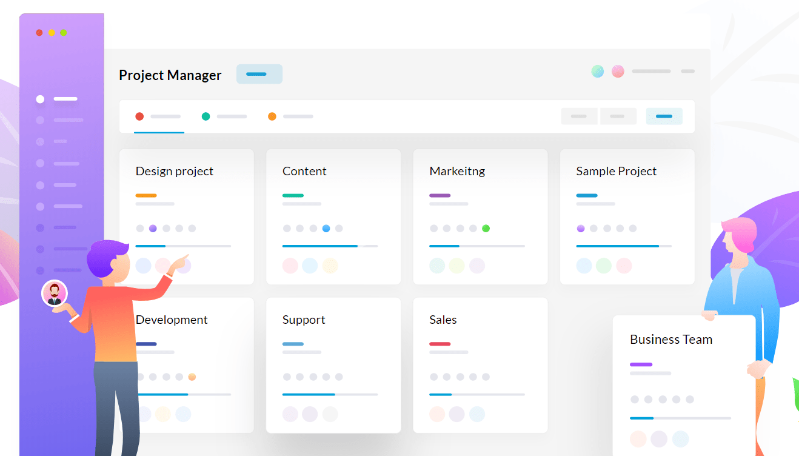
Task: Open the mint green avatar in Markeitng card
Action: pos(437,266)
